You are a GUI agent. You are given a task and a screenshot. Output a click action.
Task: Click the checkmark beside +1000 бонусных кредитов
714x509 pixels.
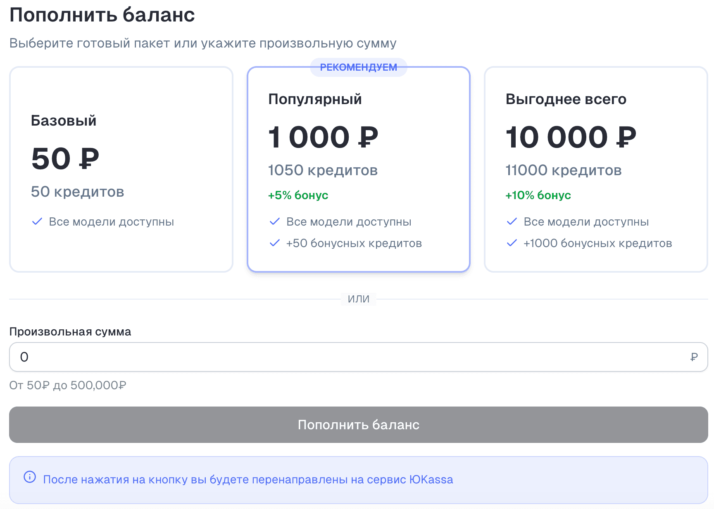click(x=512, y=243)
